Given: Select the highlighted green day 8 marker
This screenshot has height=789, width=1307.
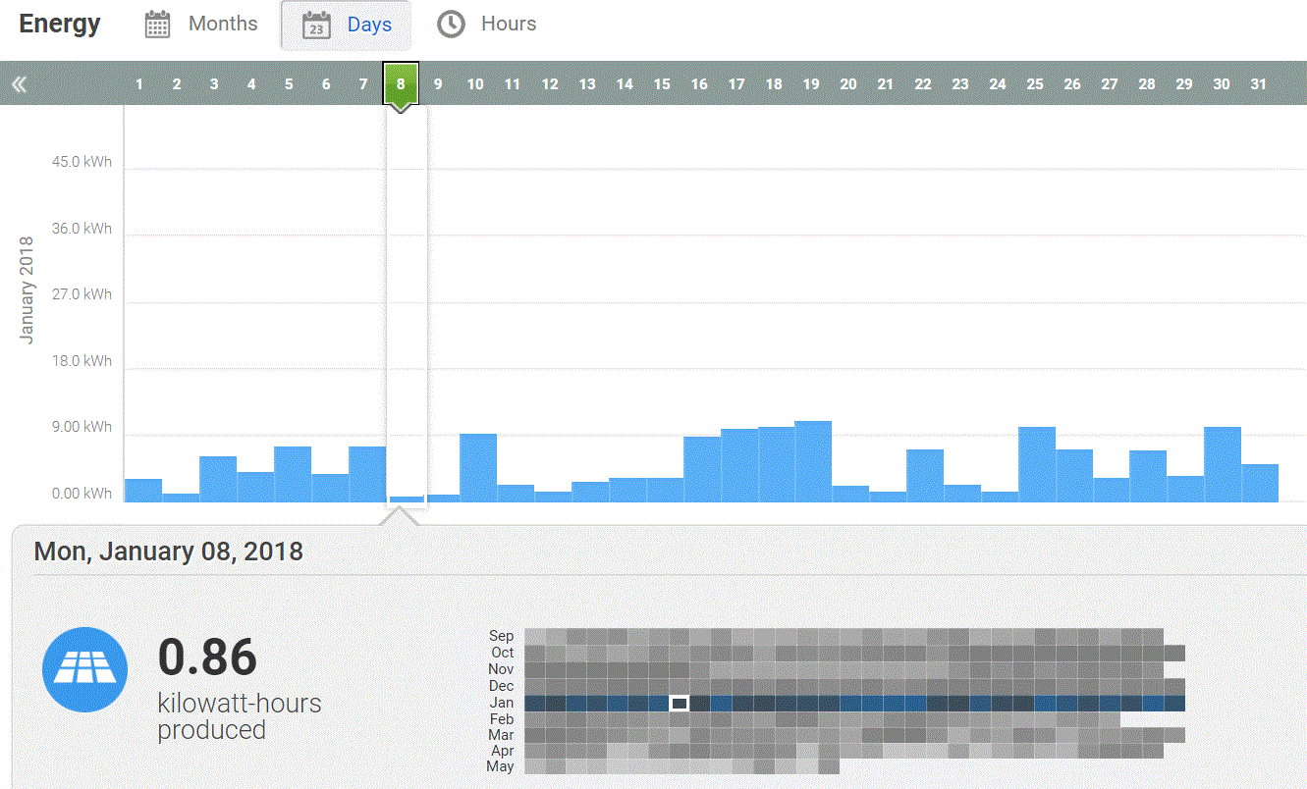Looking at the screenshot, I should tap(401, 85).
